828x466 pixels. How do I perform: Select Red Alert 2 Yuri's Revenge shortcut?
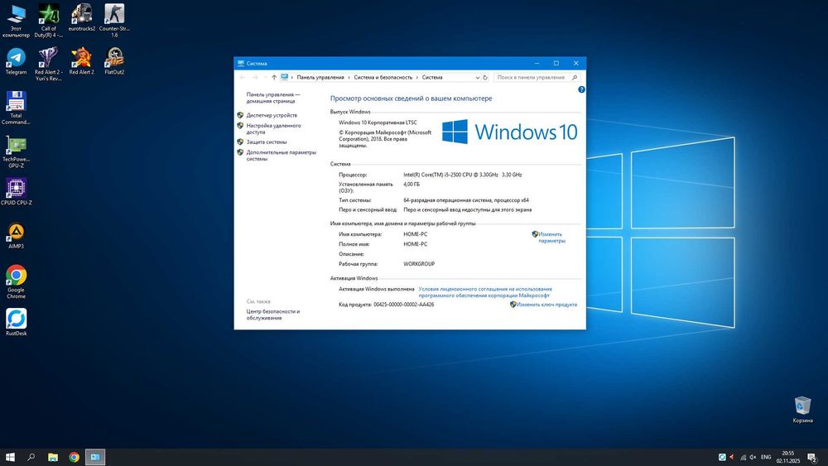49,65
